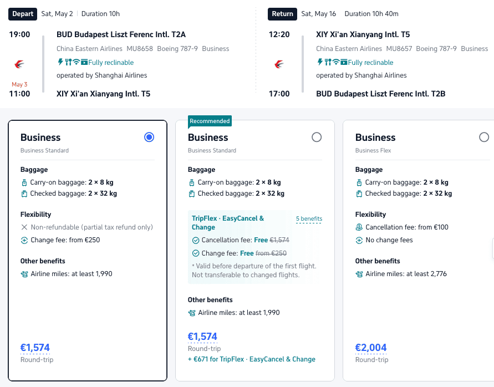Screen dimensions: 494x387
Task: Click China Eastern logo on depart flight
Action: click(x=19, y=65)
